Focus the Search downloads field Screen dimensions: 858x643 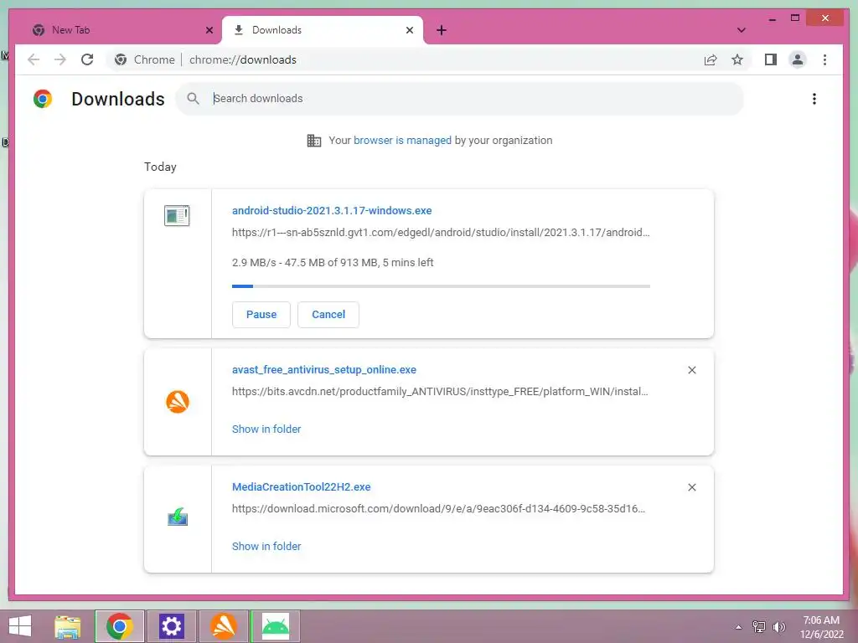(460, 99)
